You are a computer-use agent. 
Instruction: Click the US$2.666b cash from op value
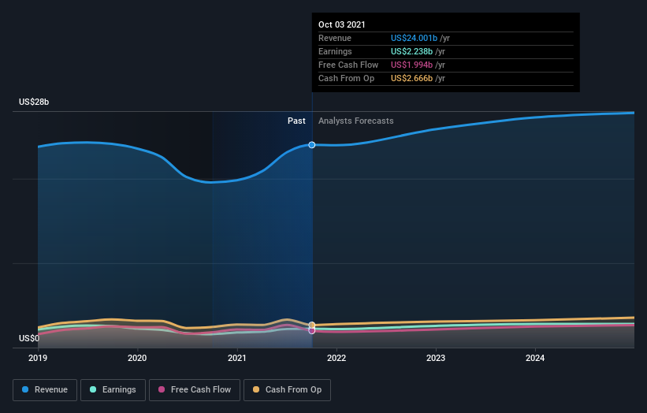[412, 78]
